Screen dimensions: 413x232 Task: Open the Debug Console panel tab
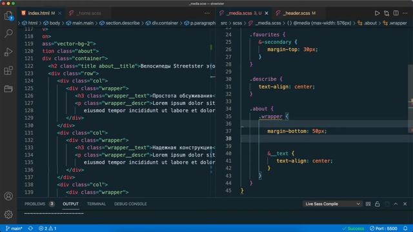[130, 204]
